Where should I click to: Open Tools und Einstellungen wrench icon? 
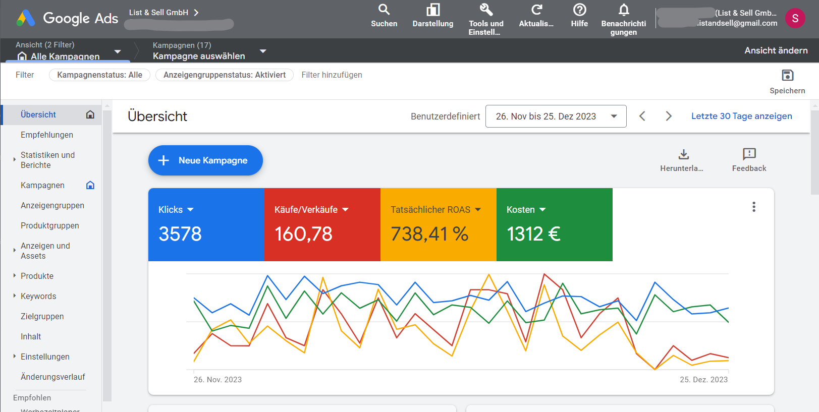coord(486,10)
